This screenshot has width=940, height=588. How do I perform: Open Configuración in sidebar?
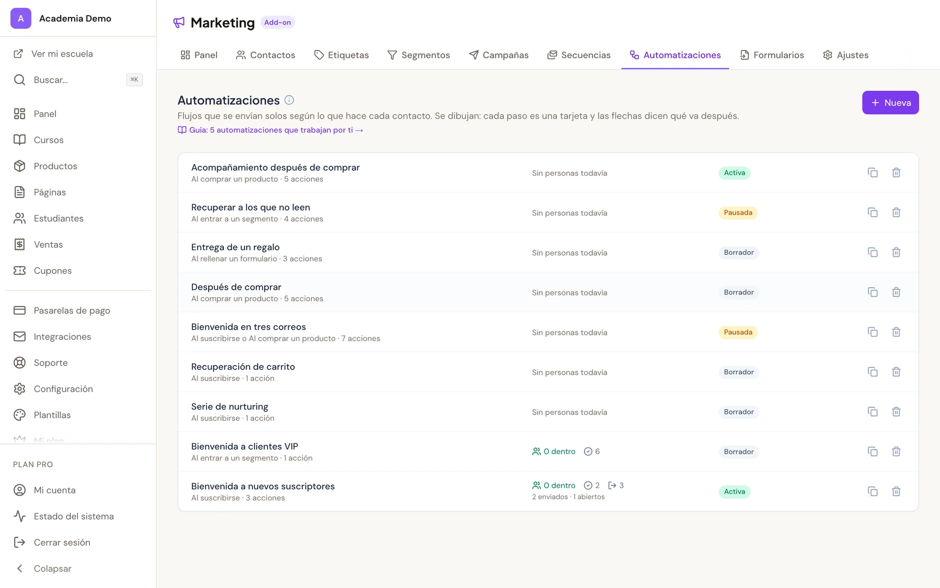point(78,389)
